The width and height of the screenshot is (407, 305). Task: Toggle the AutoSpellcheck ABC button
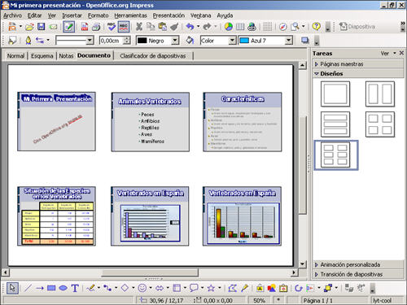(124, 27)
